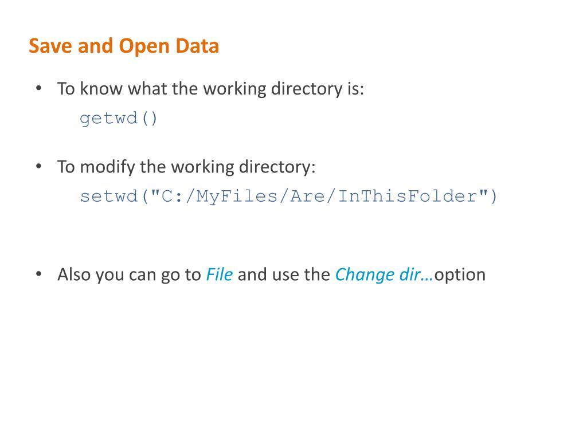Click the "Save and Open Data" slide title
The width and height of the screenshot is (587, 440).
click(124, 46)
